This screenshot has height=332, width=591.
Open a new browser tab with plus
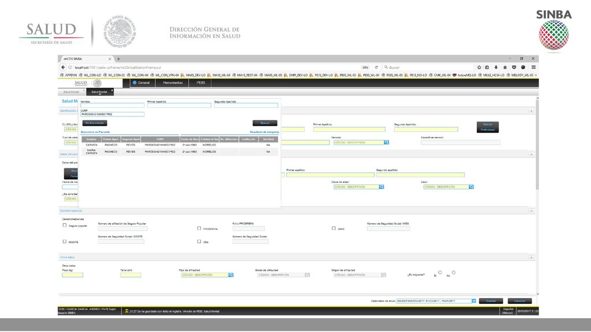(x=118, y=59)
